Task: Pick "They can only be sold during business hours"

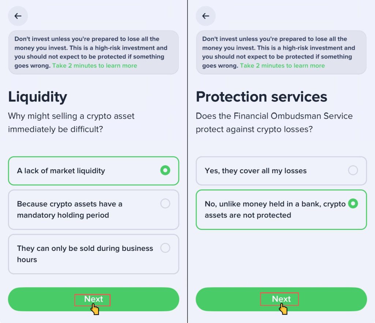Action: pos(93,254)
